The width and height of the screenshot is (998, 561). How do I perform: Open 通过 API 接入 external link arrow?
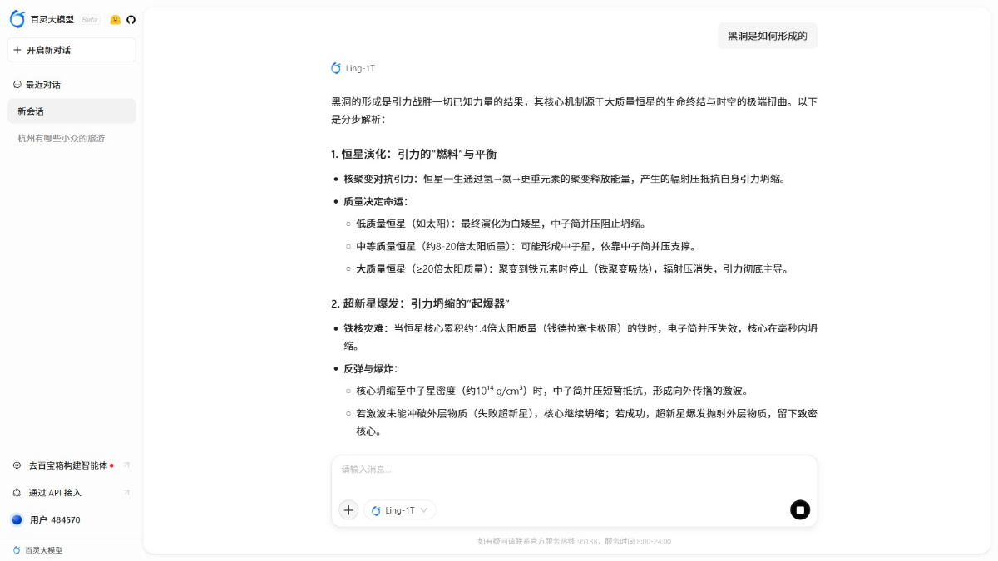coord(126,492)
